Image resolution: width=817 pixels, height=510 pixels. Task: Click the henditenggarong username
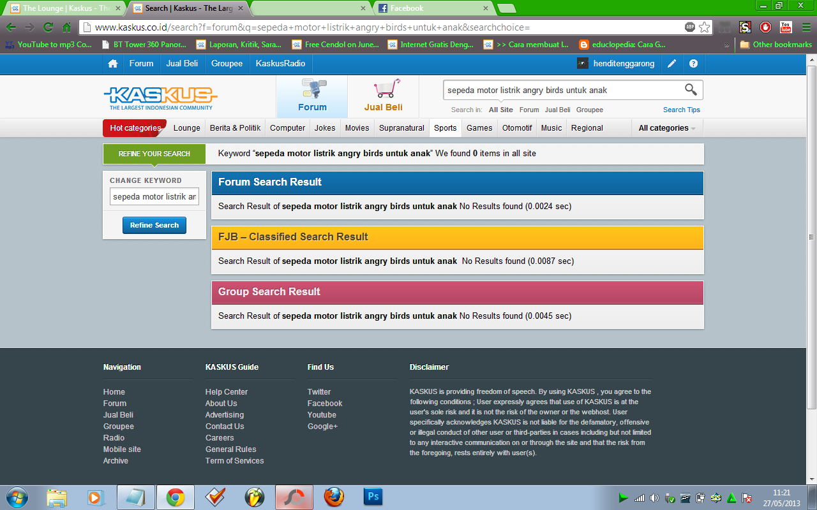(624, 64)
